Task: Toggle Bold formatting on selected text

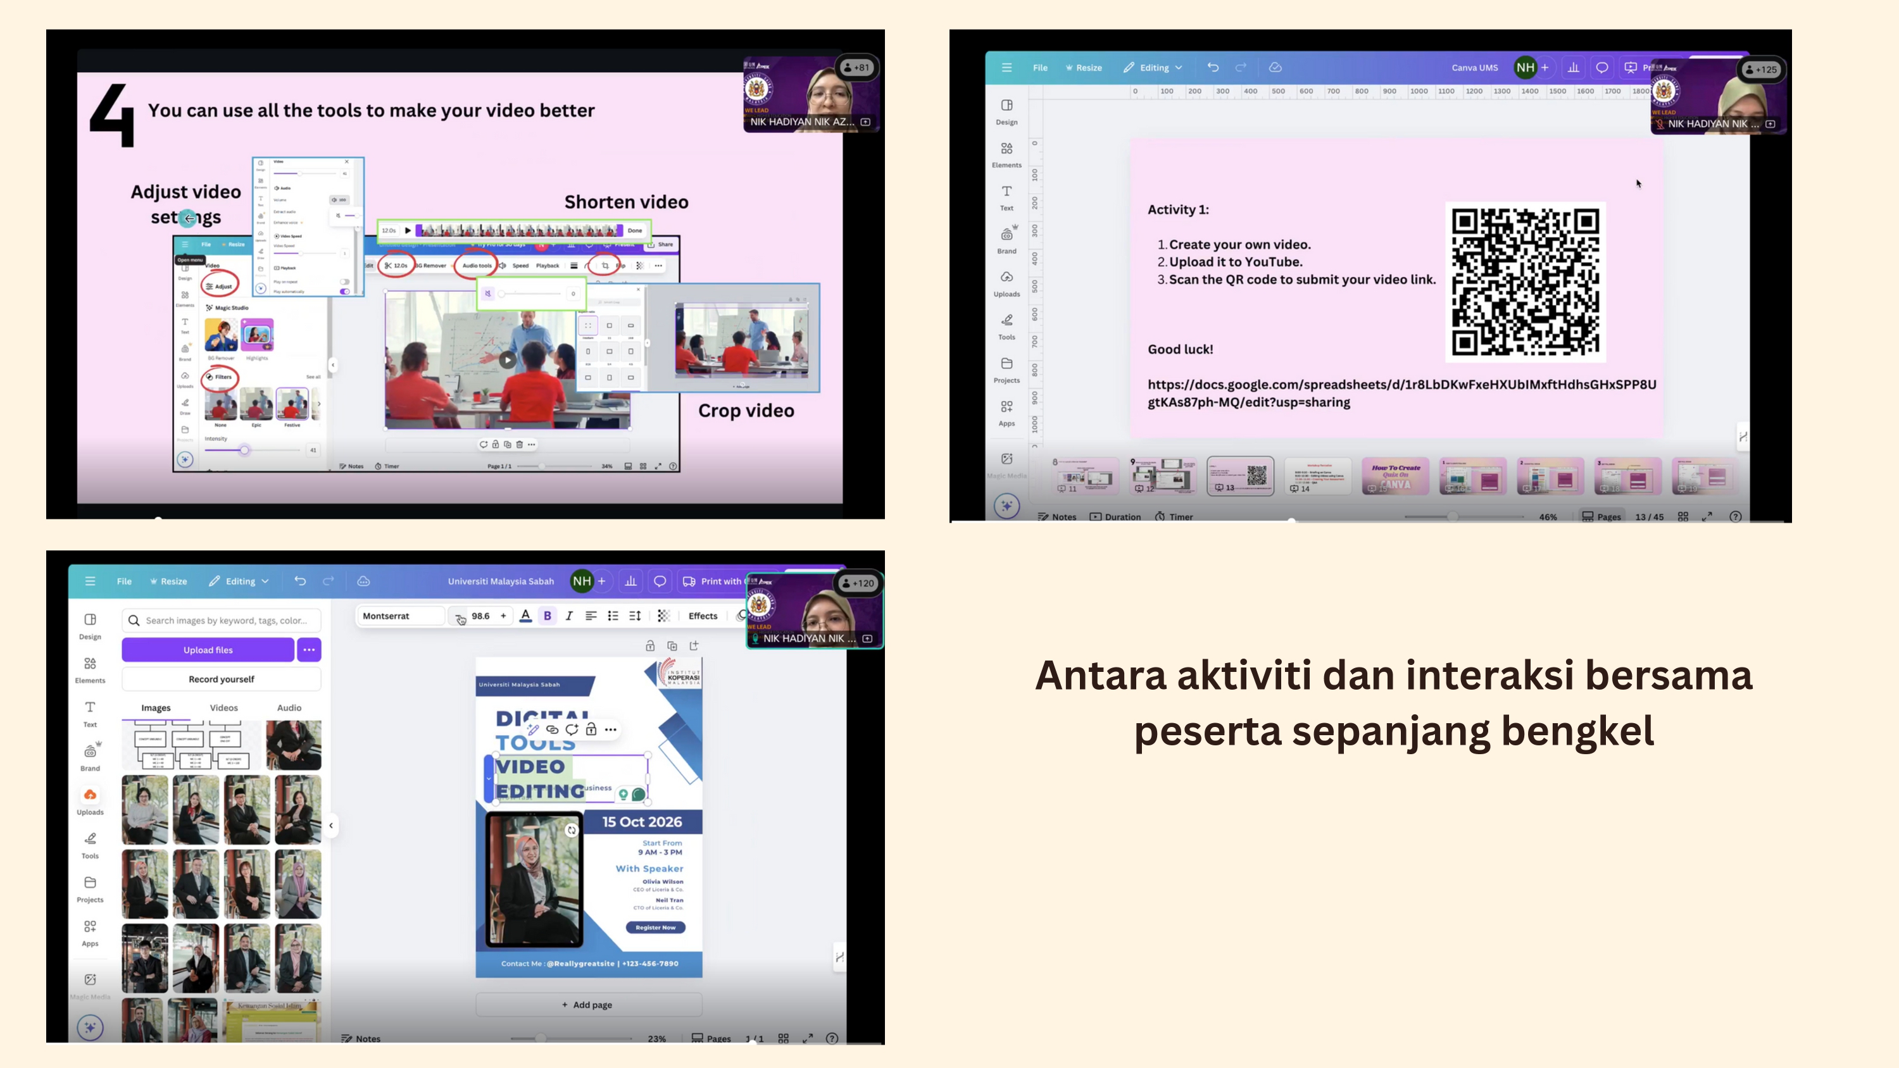Action: (547, 616)
